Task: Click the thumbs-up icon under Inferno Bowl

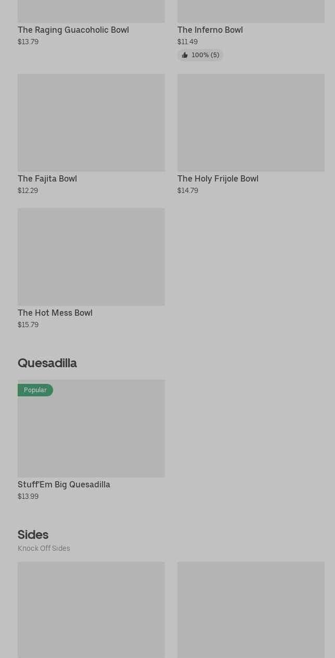Action: pyautogui.click(x=185, y=55)
